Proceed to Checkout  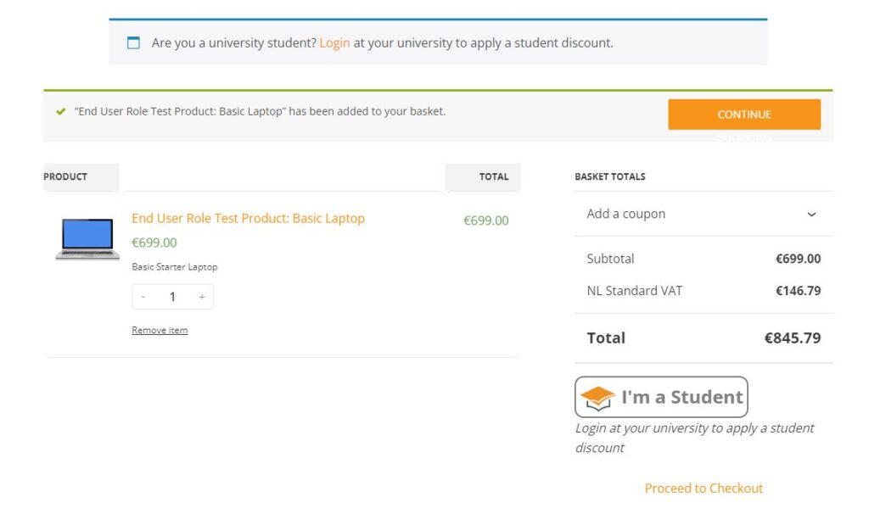704,488
